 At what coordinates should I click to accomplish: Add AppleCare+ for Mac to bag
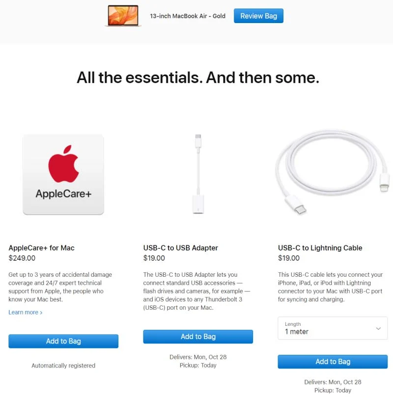tap(63, 341)
